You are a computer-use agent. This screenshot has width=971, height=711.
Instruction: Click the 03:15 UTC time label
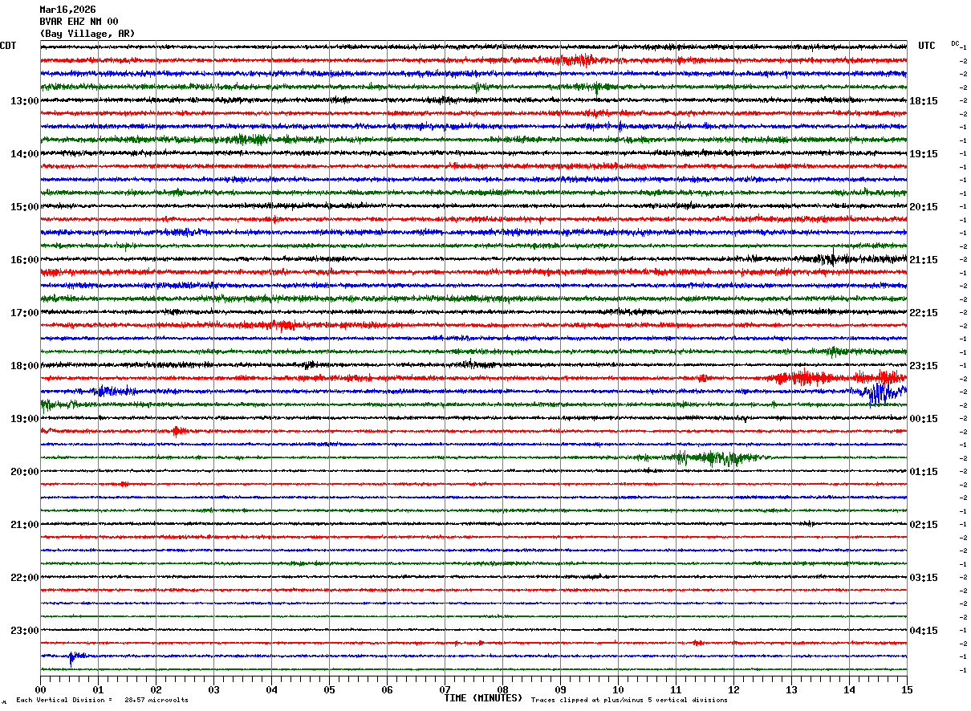(924, 578)
